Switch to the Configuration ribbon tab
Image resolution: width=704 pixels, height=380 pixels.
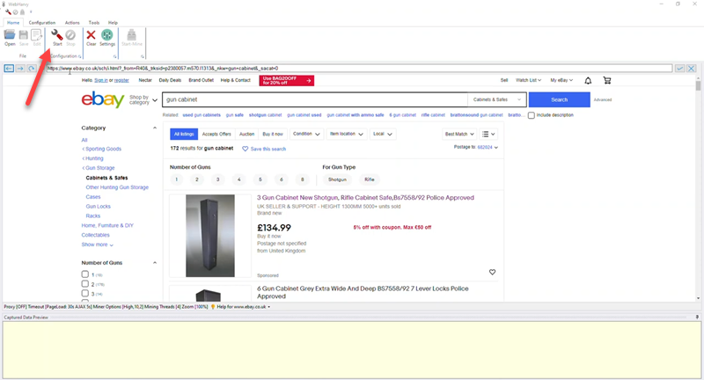42,22
